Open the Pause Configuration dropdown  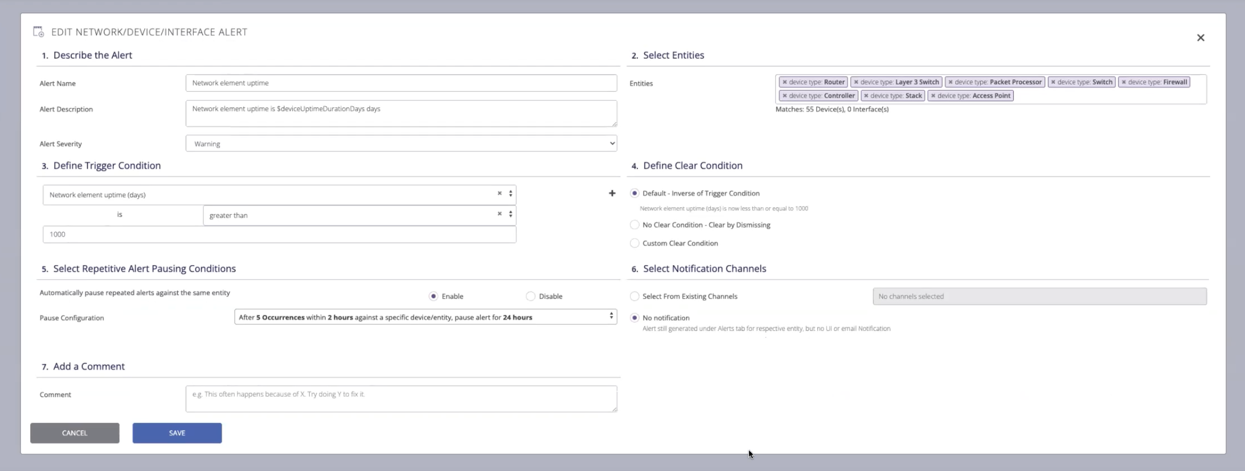click(425, 317)
